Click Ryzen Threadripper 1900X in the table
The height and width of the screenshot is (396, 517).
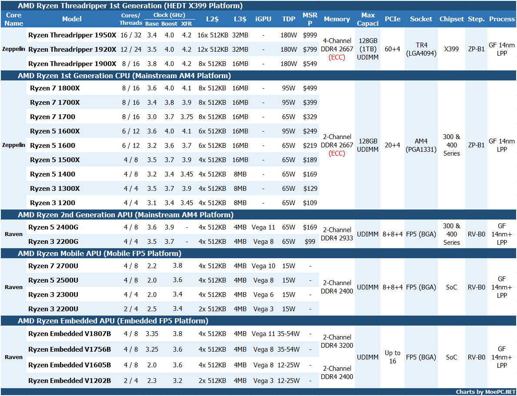72,63
